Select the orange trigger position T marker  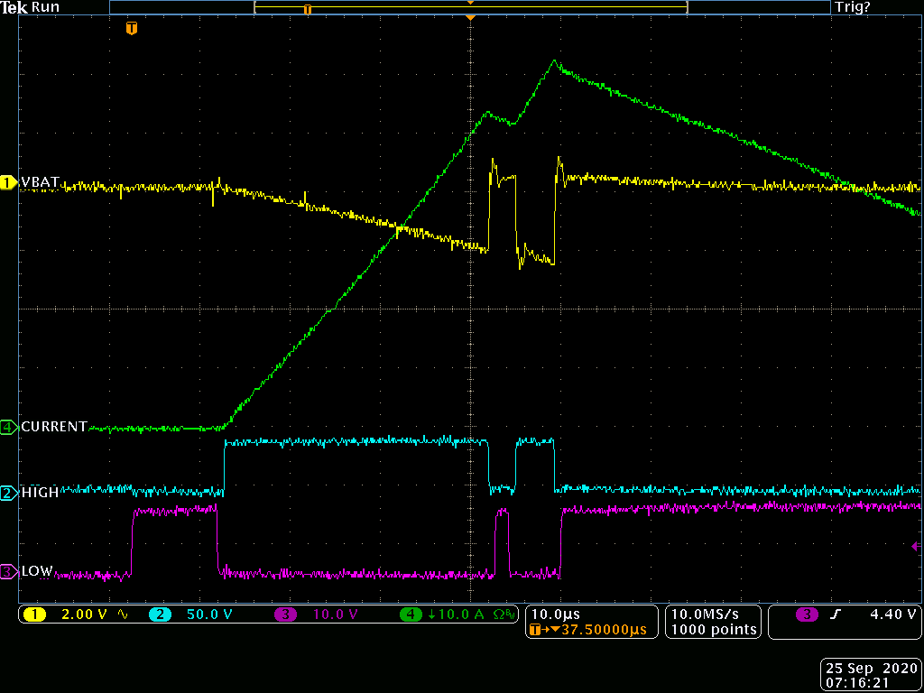[x=132, y=28]
